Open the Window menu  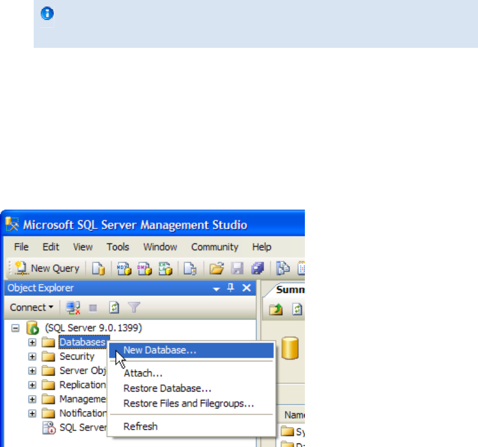click(x=160, y=247)
